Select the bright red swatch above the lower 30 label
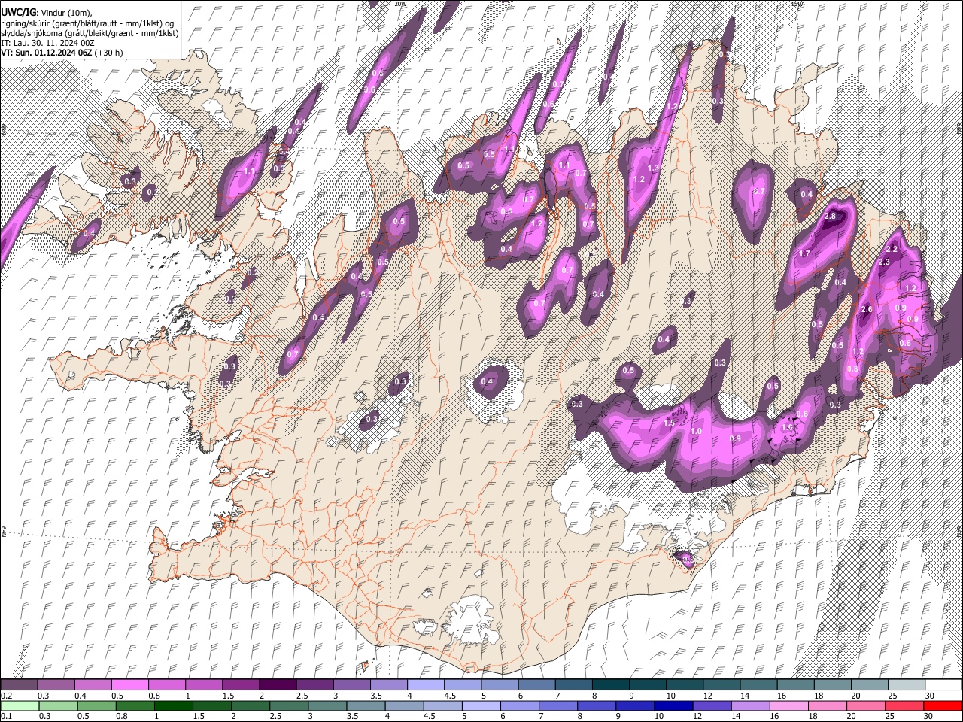Viewport: 963px width, 722px height. tap(943, 706)
